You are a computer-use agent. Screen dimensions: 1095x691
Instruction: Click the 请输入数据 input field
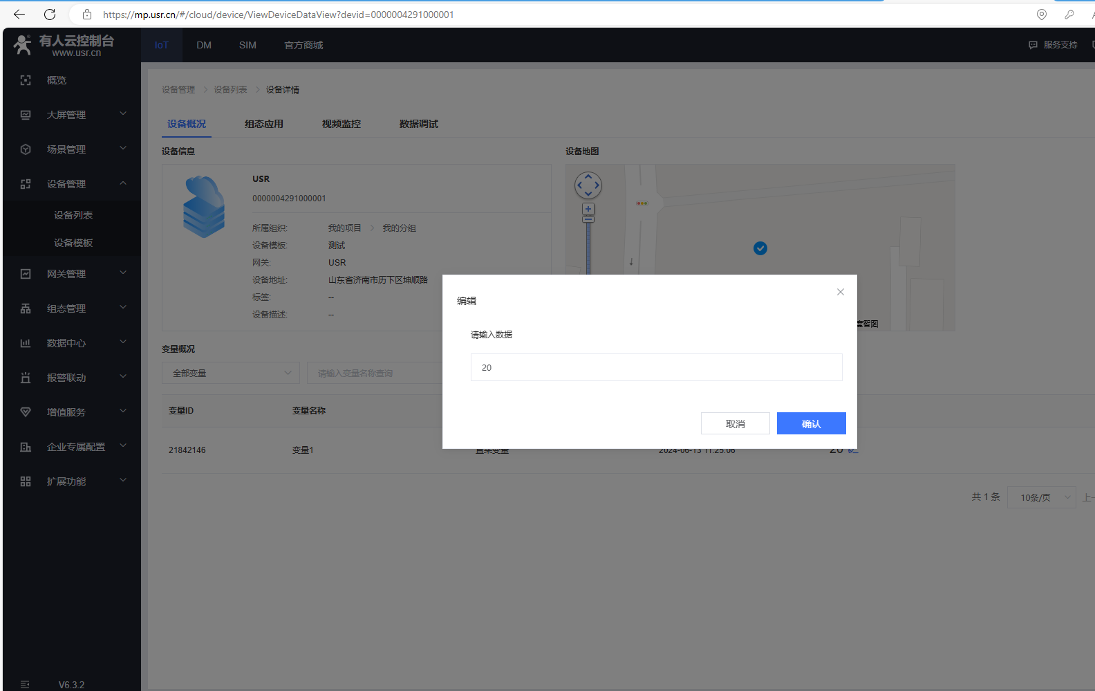pyautogui.click(x=656, y=367)
